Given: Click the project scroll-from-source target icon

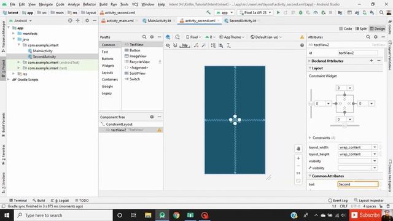Looking at the screenshot, I should [70, 20].
